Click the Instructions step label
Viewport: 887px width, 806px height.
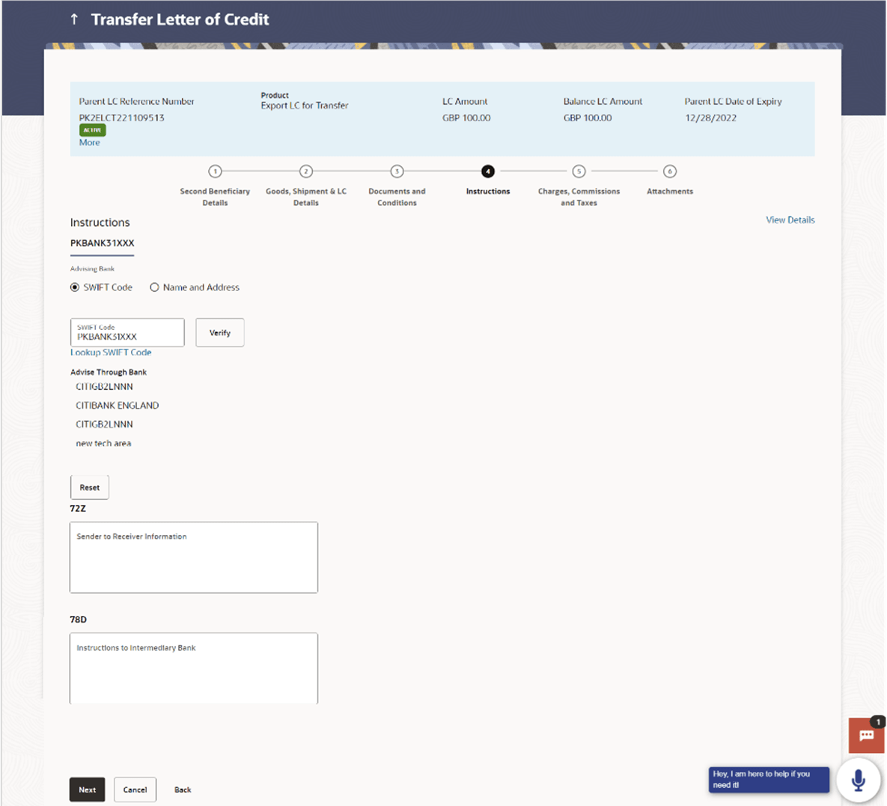(487, 191)
